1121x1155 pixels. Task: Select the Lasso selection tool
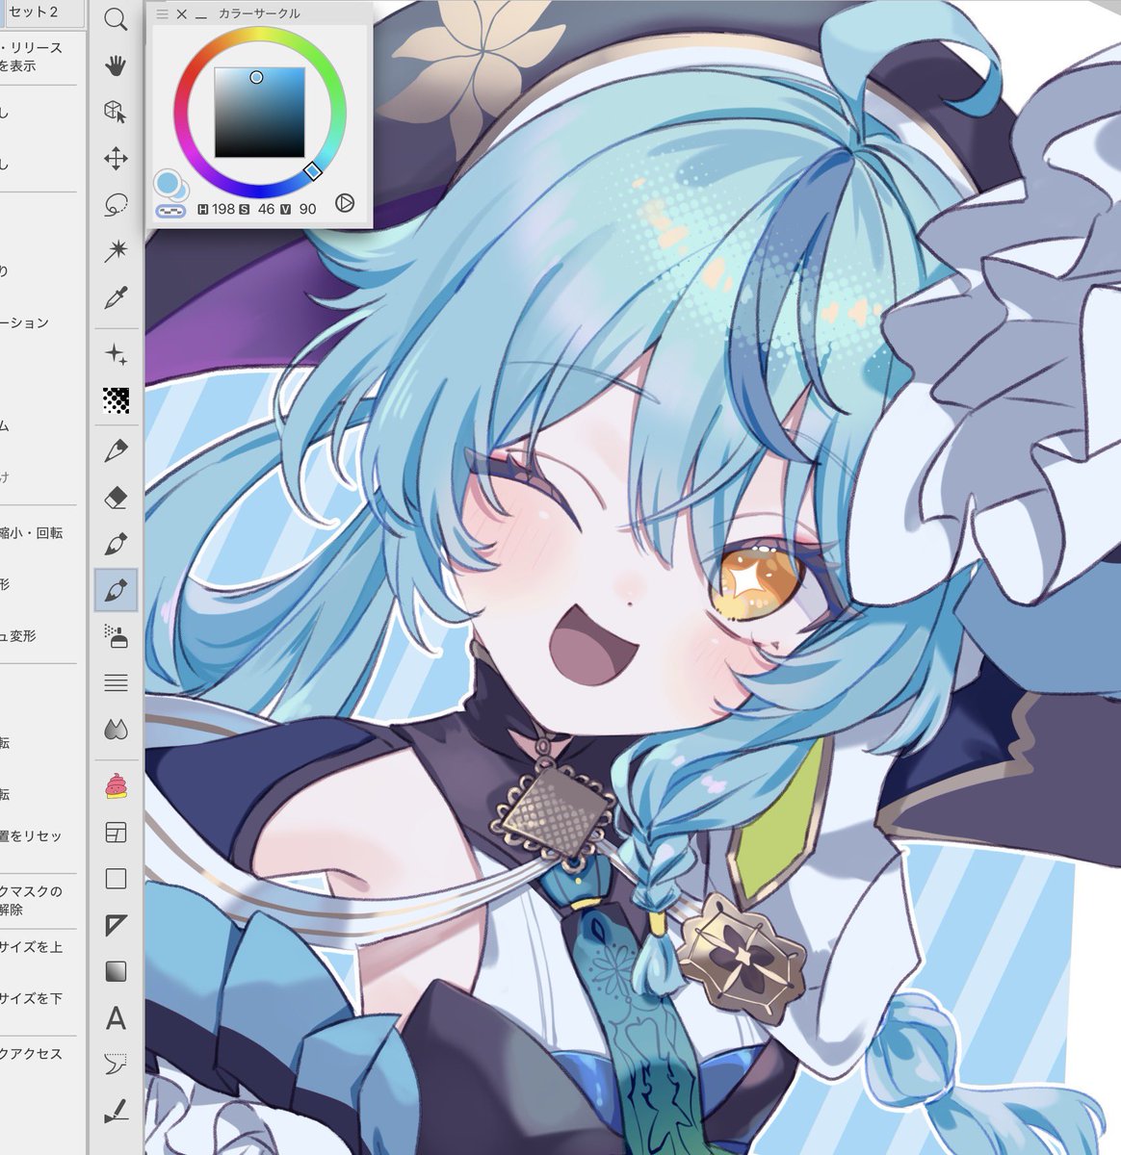(116, 204)
